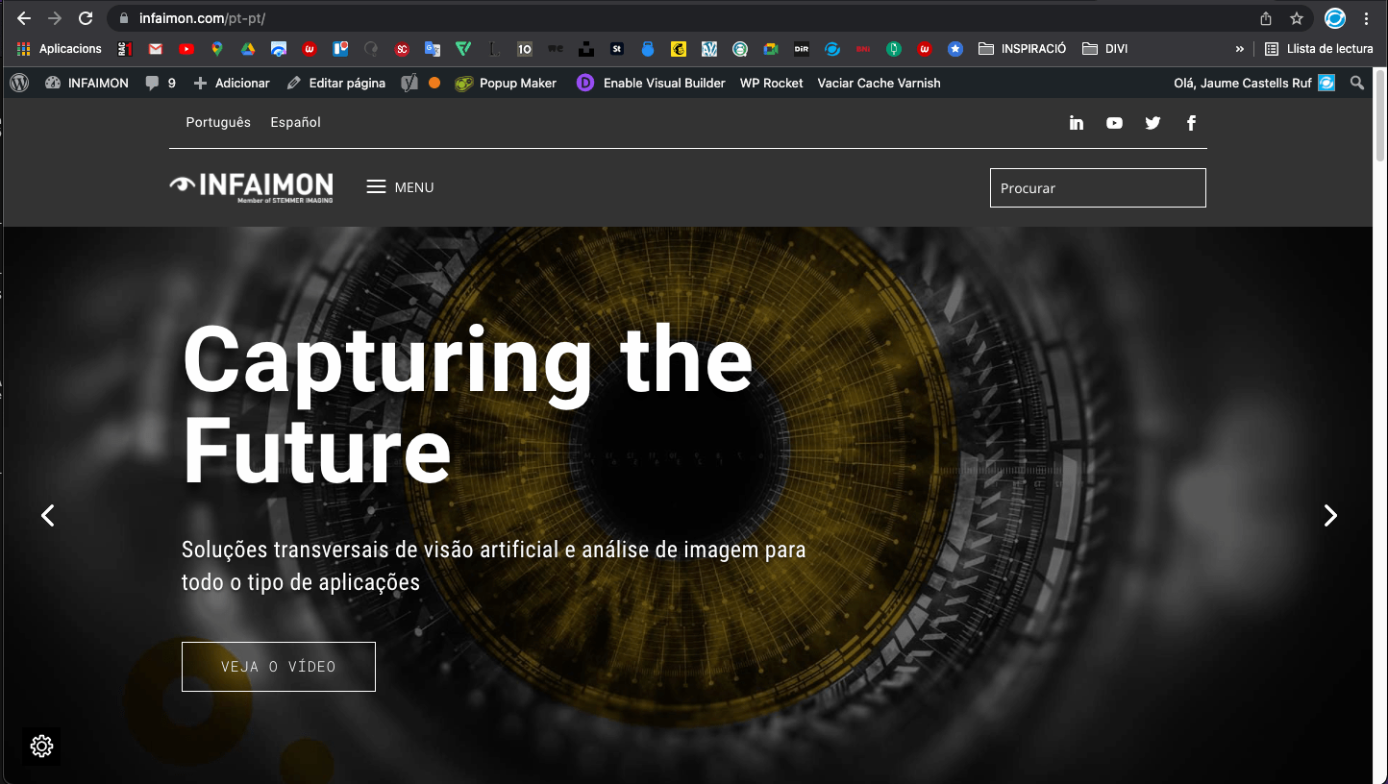Share this page via toolbar icon
This screenshot has width=1388, height=784.
coord(1266,18)
